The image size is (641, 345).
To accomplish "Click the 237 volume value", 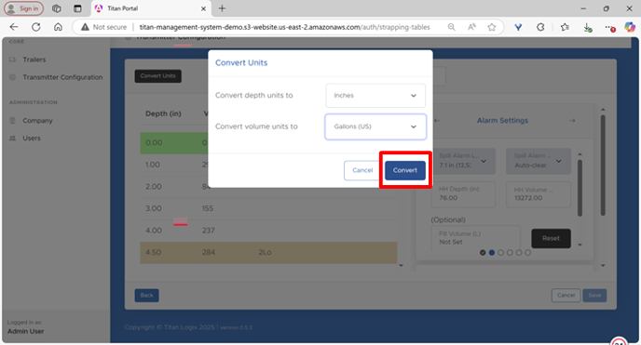I will [x=208, y=231].
